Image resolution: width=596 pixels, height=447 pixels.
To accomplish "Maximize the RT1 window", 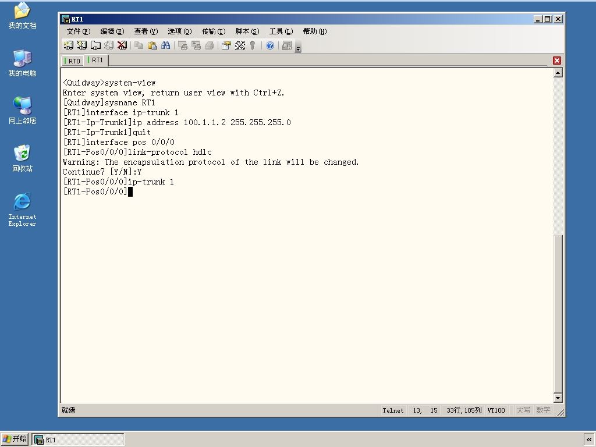I will [547, 19].
